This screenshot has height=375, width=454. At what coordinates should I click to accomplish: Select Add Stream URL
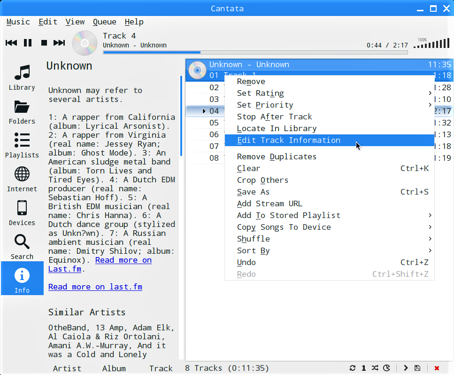point(330,203)
